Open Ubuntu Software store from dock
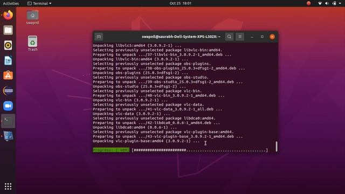 pyautogui.click(x=8, y=75)
